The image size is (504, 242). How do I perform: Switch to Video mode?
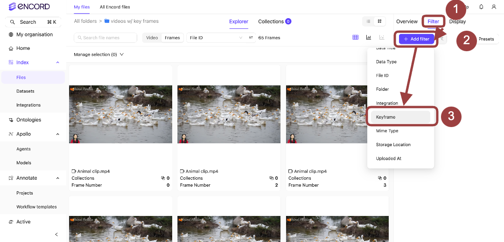[x=152, y=38]
